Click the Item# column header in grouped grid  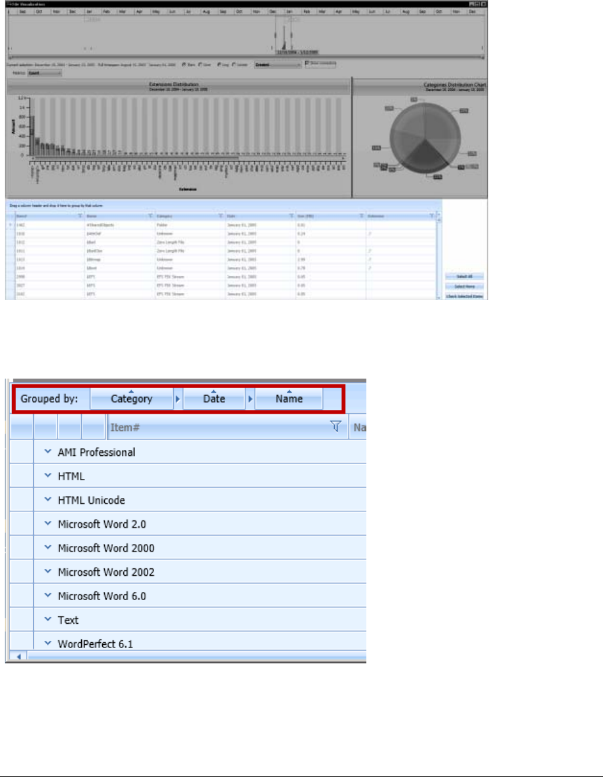227,428
